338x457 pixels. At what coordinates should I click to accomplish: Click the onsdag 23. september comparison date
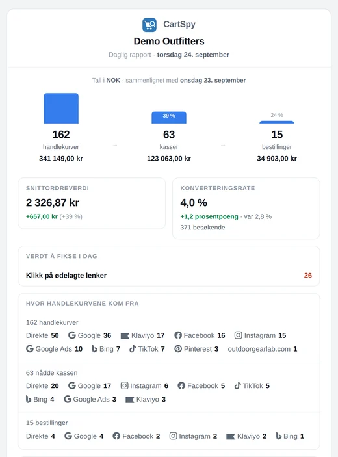tap(213, 80)
